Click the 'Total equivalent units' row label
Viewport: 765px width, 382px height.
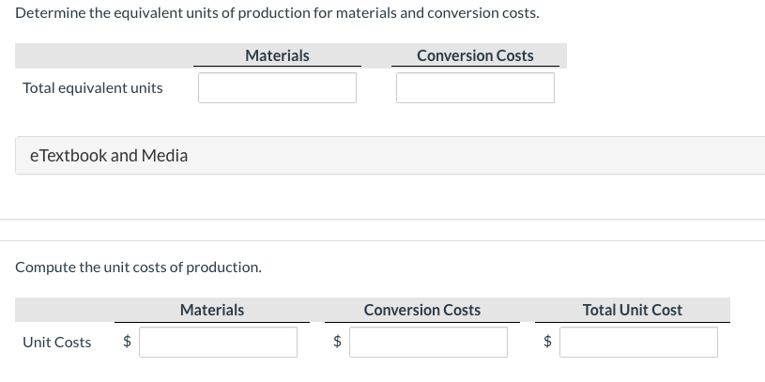(93, 88)
